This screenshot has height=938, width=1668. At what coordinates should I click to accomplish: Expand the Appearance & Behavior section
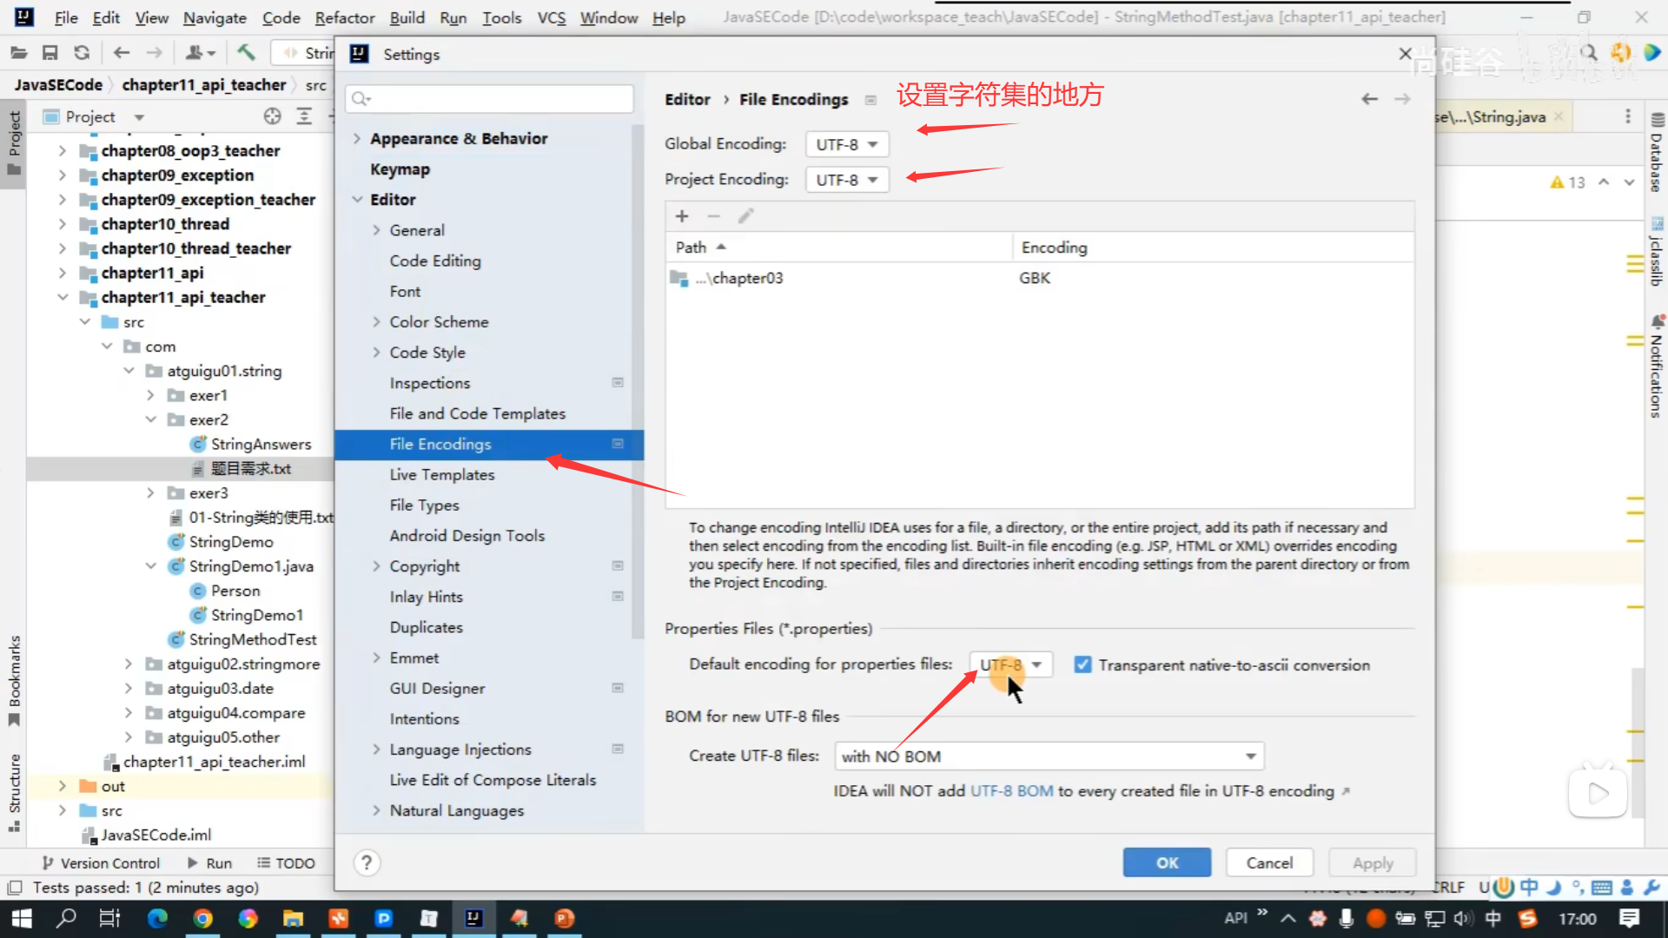pyautogui.click(x=357, y=139)
